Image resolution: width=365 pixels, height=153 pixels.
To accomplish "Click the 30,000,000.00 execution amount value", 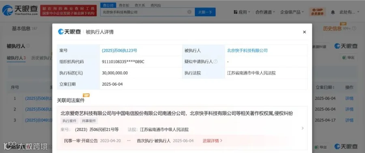I will (x=115, y=73).
